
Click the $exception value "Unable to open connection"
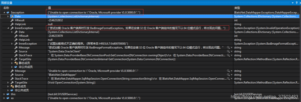coord(94,12)
